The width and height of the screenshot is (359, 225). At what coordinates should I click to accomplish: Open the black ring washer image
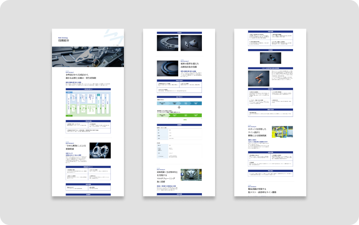point(168,68)
